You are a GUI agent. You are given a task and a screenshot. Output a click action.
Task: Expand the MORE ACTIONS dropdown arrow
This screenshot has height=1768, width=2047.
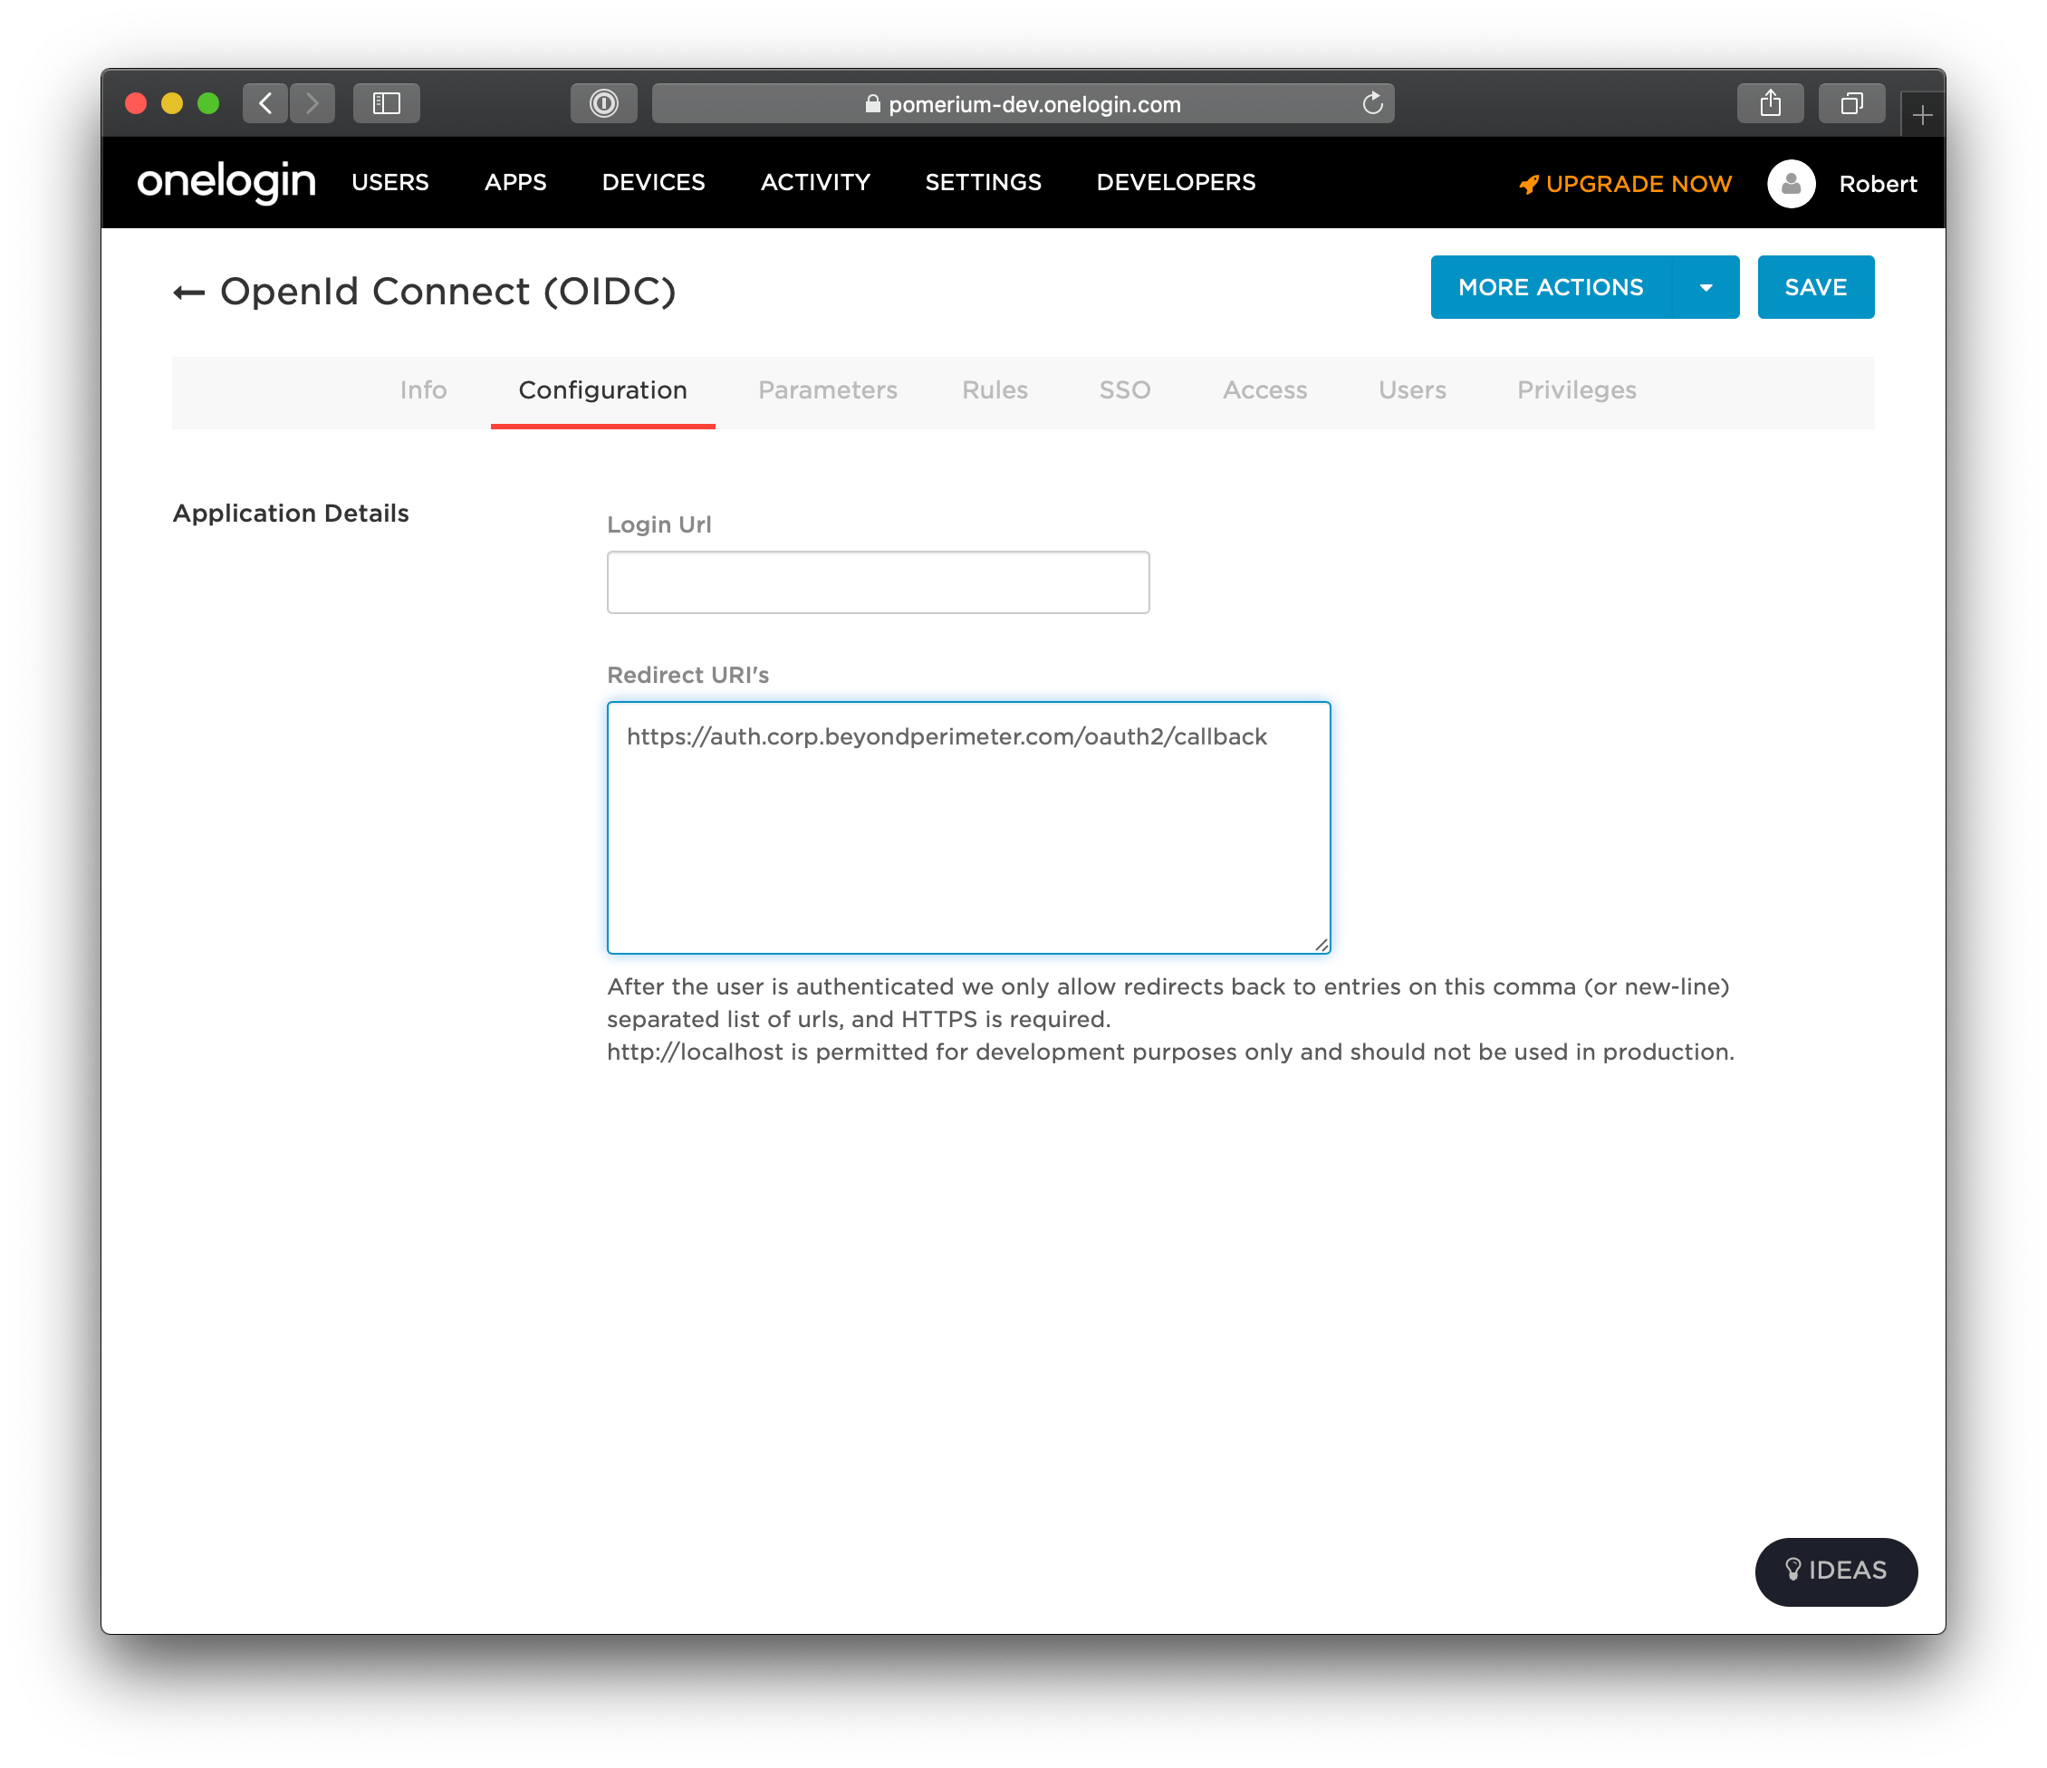pyautogui.click(x=1706, y=287)
